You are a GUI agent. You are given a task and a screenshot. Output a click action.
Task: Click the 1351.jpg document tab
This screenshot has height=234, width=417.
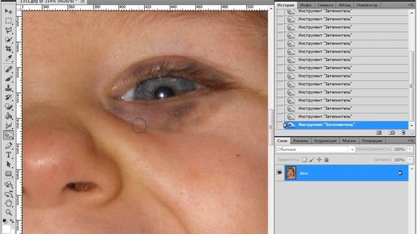(x=50, y=1)
